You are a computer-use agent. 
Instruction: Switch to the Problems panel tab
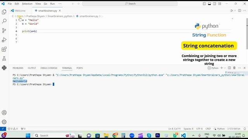pyautogui.click(x=18, y=68)
